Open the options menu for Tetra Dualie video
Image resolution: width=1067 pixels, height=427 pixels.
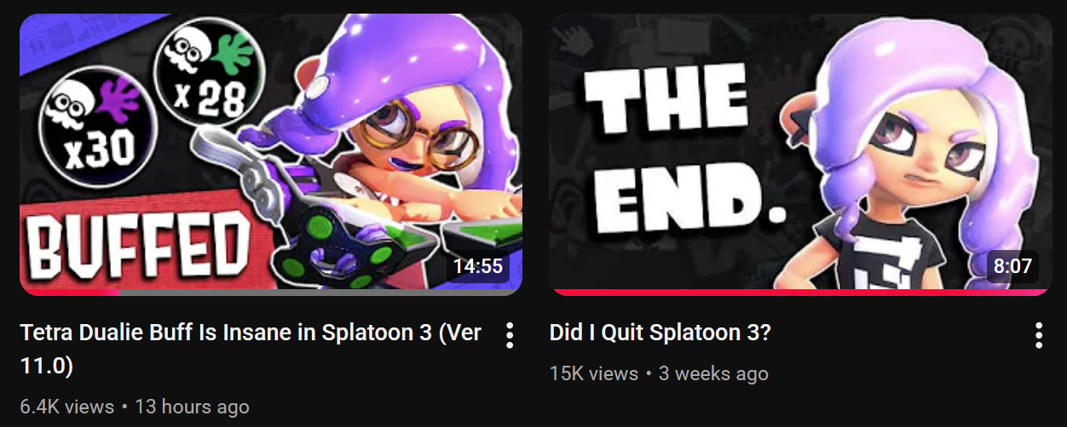tap(510, 335)
